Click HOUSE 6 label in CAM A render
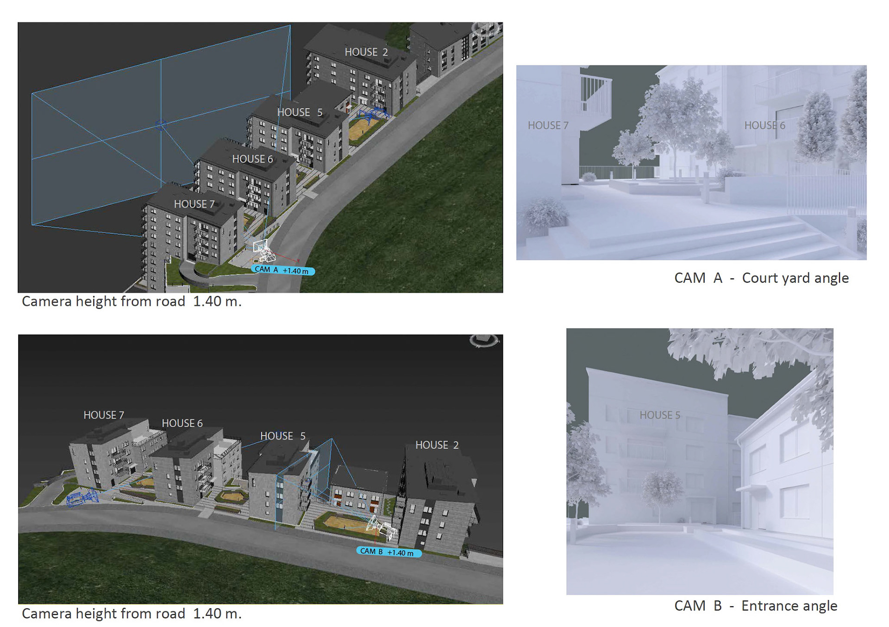Viewport: 889px width, 627px height. coord(764,125)
